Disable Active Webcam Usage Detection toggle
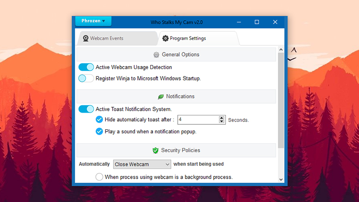 tap(86, 67)
